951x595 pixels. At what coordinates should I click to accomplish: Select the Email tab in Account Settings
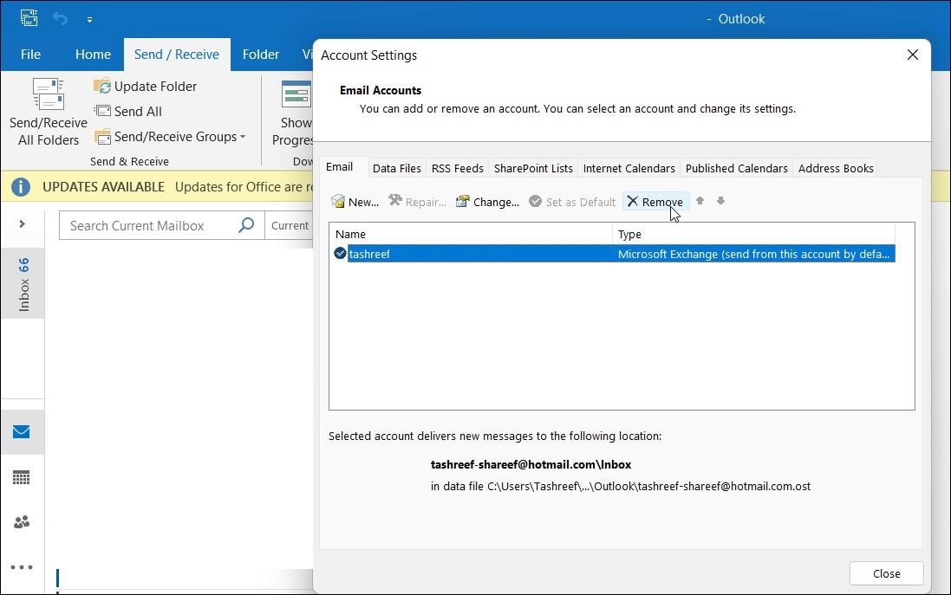point(339,167)
